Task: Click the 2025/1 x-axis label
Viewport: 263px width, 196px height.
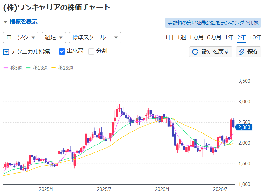Action: [x=46, y=189]
